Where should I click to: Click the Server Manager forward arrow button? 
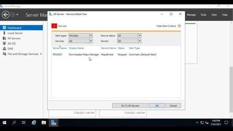coord(12,15)
